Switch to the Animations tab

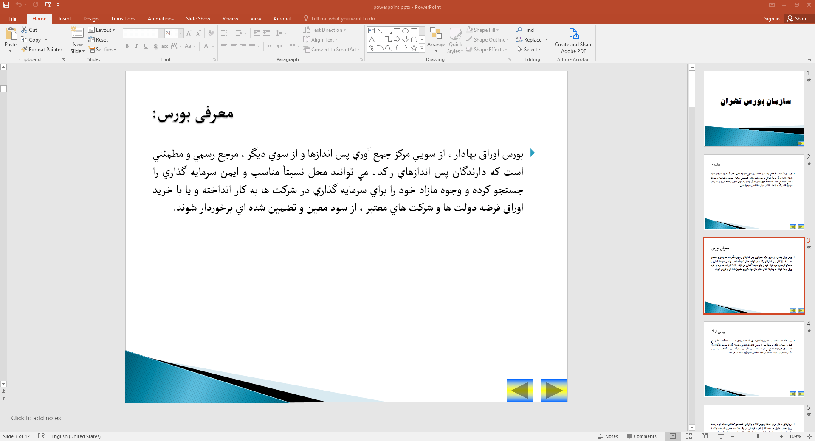tap(161, 19)
